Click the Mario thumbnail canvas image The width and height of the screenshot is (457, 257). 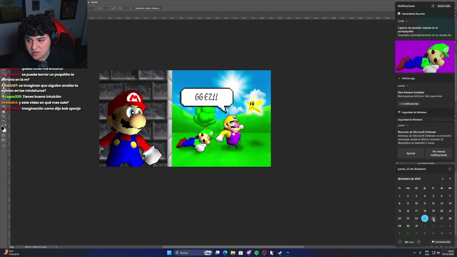click(x=185, y=119)
